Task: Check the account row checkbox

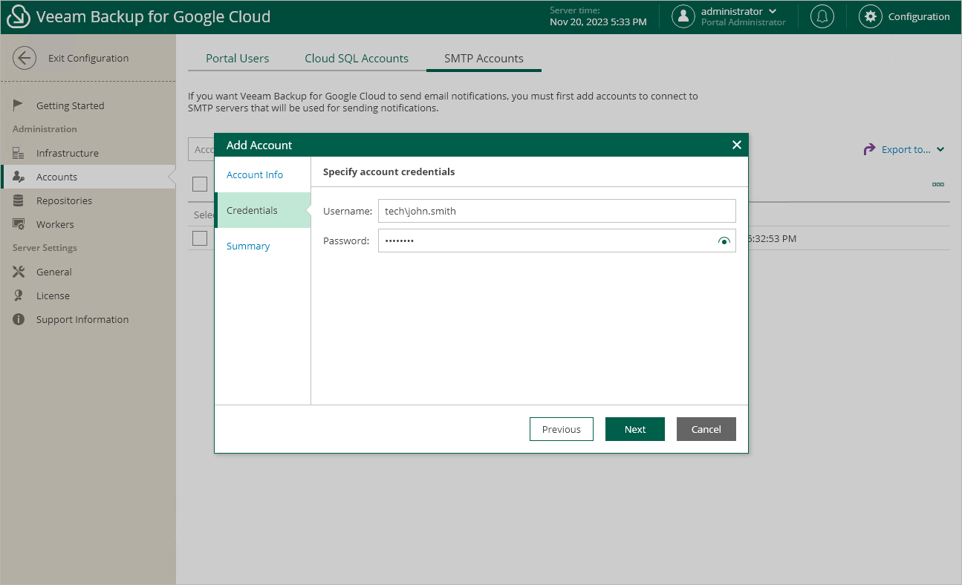Action: tap(200, 238)
